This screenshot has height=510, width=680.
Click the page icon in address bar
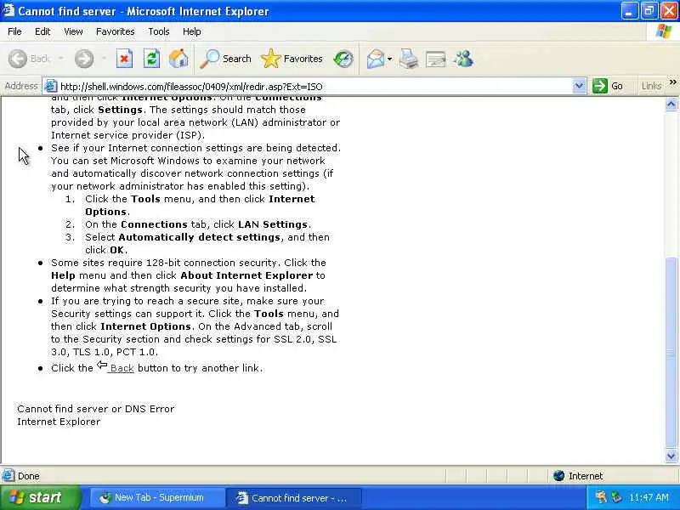[51, 86]
